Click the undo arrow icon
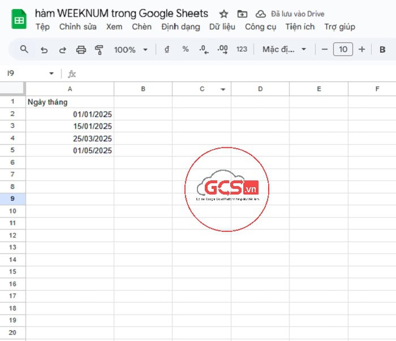The width and height of the screenshot is (396, 341). [x=44, y=50]
